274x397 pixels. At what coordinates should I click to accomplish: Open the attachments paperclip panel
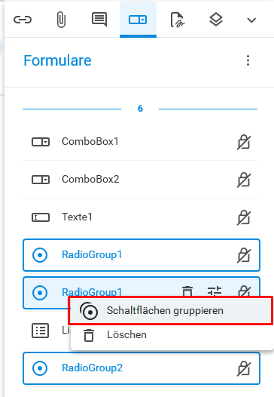(61, 20)
